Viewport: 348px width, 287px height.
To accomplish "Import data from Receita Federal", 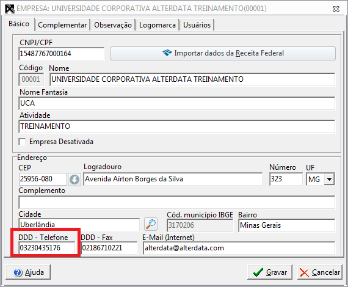I will point(223,53).
